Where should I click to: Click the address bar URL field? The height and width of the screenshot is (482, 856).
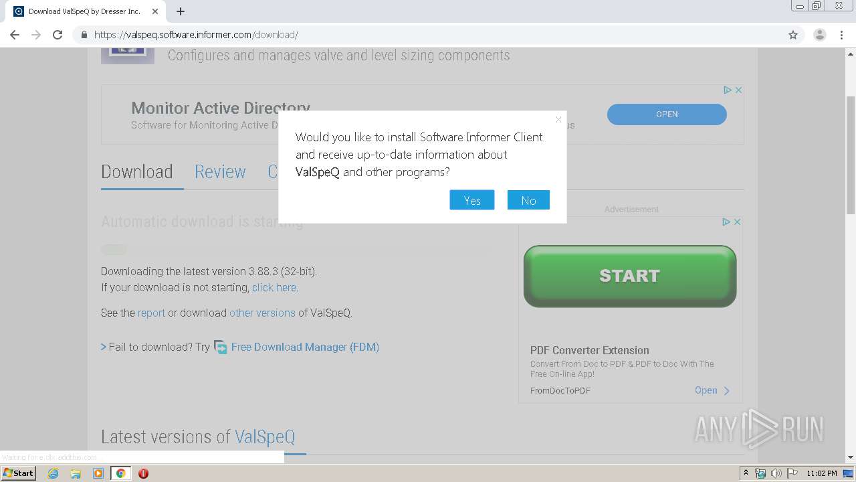428,35
